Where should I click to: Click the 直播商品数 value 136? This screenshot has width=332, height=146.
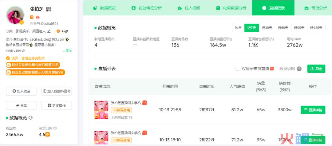pos(175,45)
